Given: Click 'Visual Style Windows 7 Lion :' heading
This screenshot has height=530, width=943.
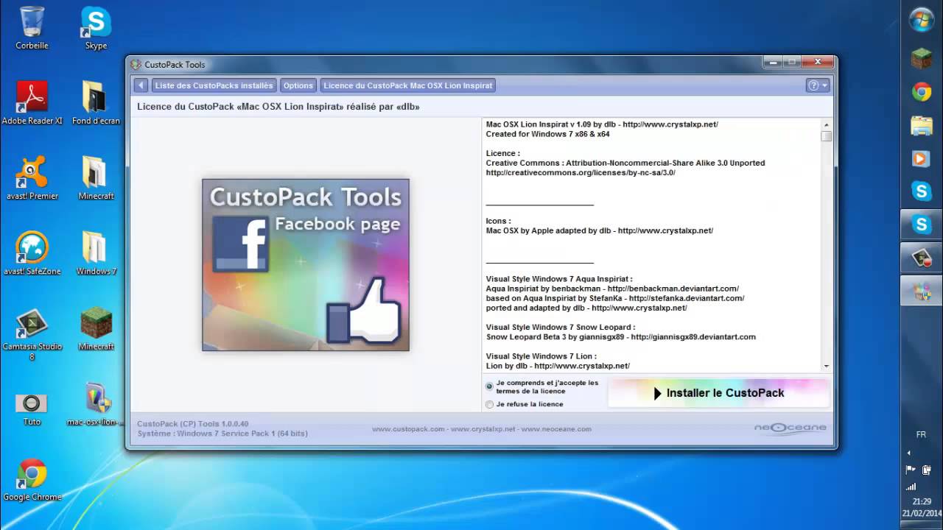Looking at the screenshot, I should pos(541,356).
